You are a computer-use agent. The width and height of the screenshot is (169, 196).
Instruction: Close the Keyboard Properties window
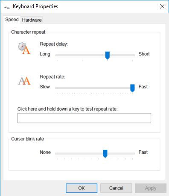(162, 6)
